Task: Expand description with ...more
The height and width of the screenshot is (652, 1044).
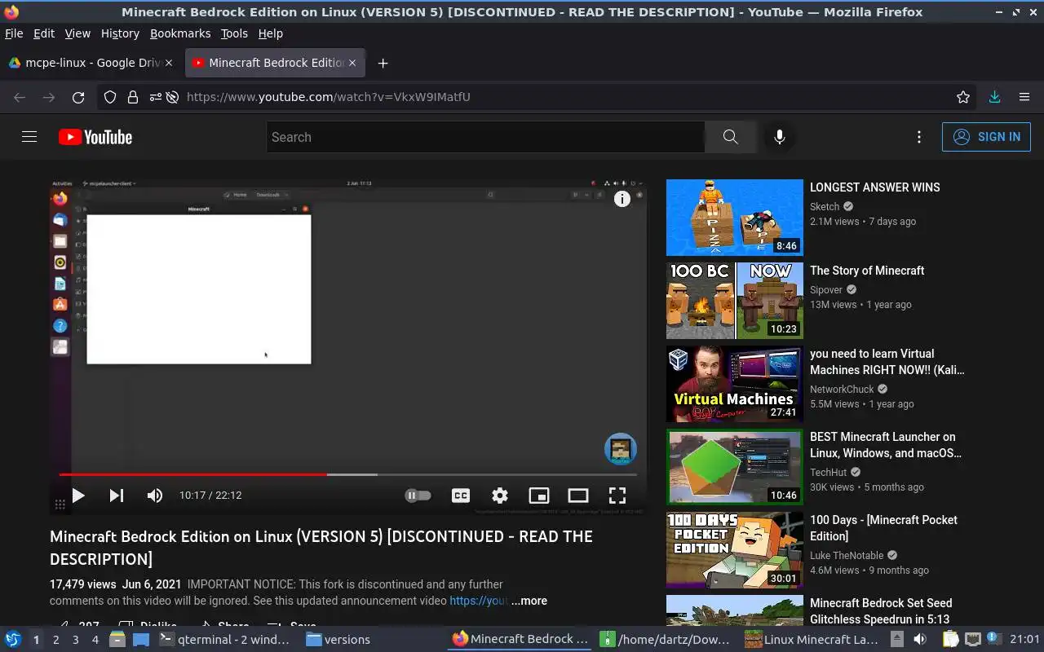Action: pos(529,601)
